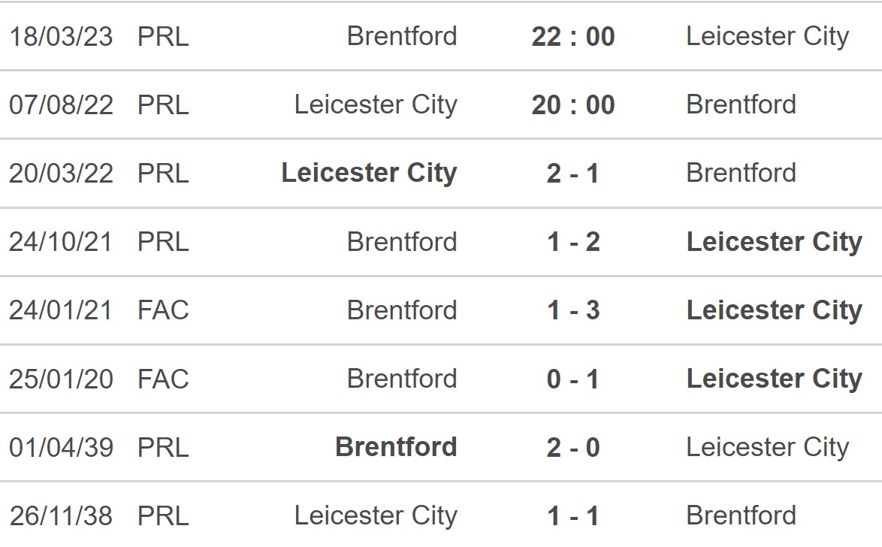882x547 pixels.
Task: Click the date 18/03/23
Action: 61,36
